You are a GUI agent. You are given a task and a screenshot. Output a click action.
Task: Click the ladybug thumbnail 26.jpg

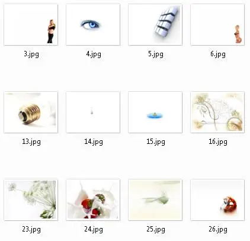(x=217, y=200)
